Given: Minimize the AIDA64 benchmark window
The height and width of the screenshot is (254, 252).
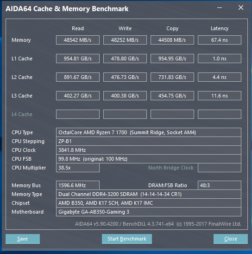Looking at the screenshot, I should coord(220,7).
